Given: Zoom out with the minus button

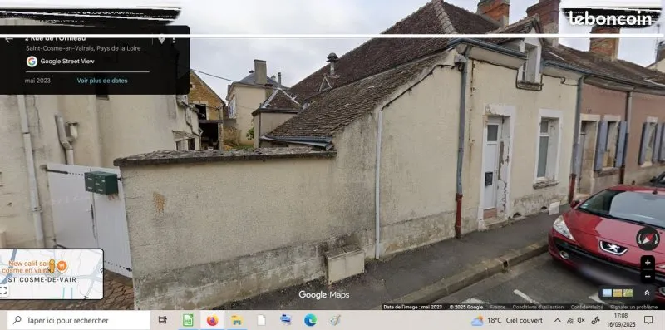Looking at the screenshot, I should tap(648, 277).
